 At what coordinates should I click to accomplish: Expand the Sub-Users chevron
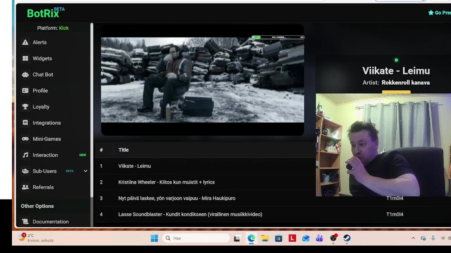[85, 171]
